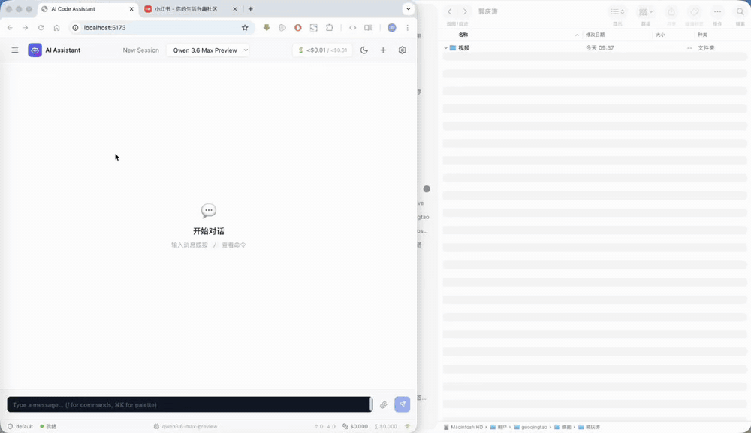
Task: Toggle dark mode with moon icon
Action: (x=364, y=50)
